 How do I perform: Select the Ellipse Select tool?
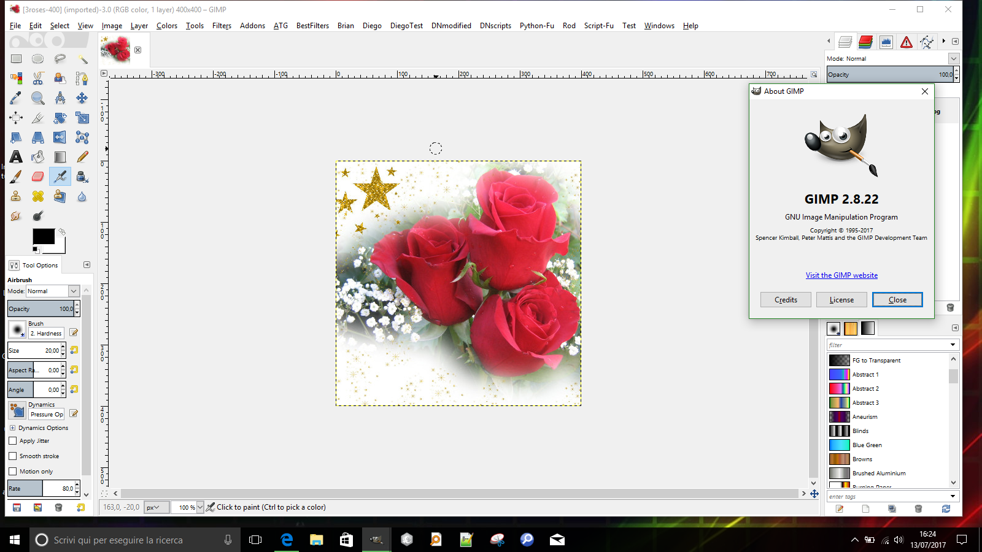(x=38, y=59)
